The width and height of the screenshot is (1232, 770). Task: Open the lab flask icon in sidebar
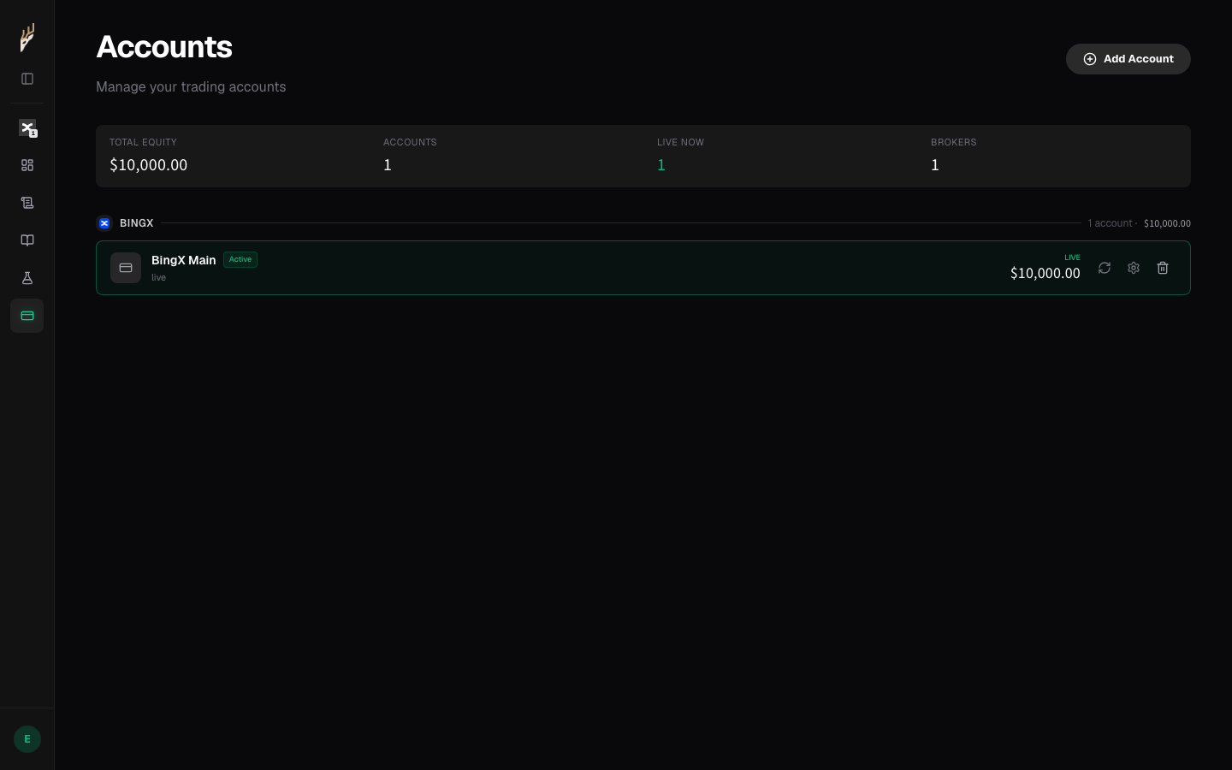[x=27, y=278]
